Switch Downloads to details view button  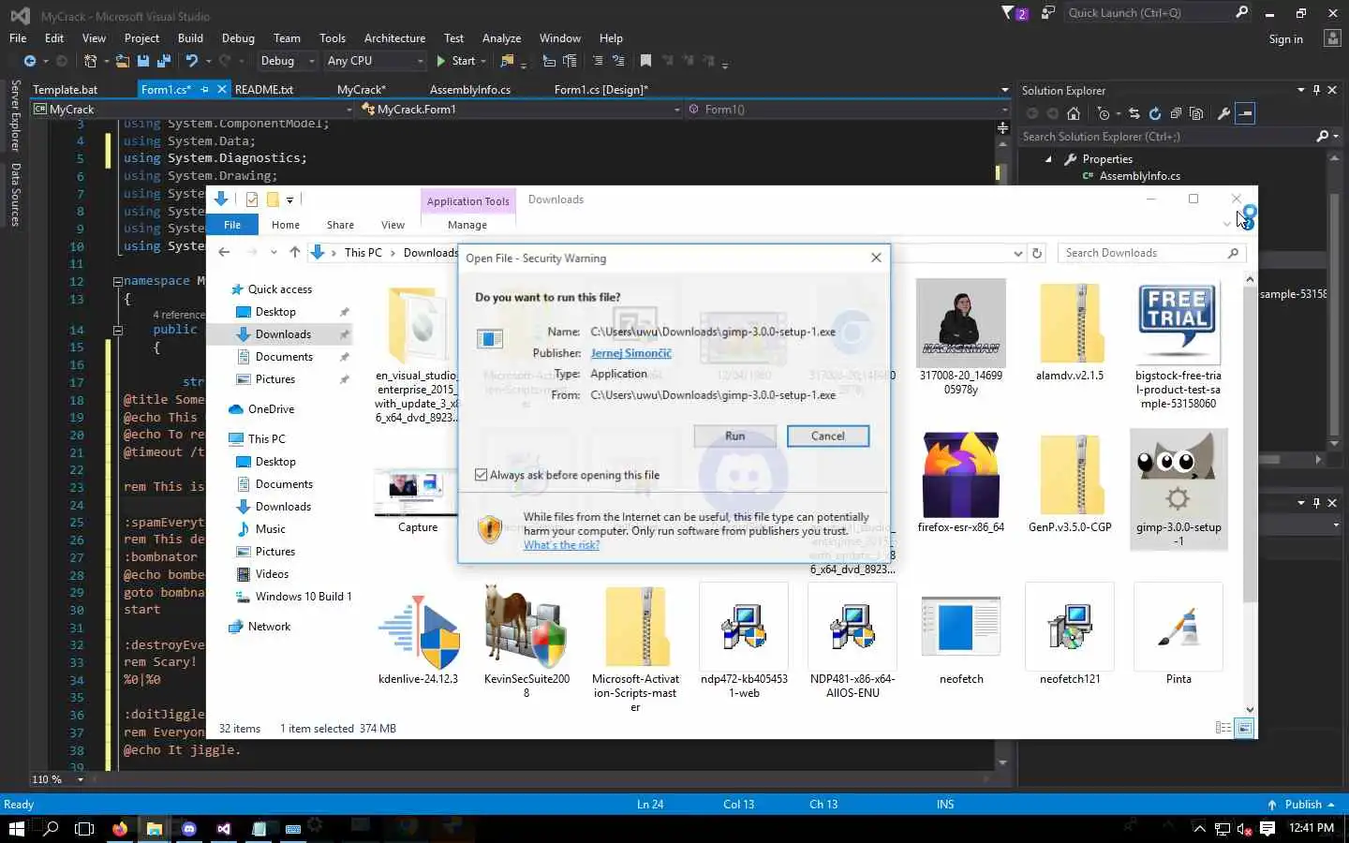[1223, 728]
